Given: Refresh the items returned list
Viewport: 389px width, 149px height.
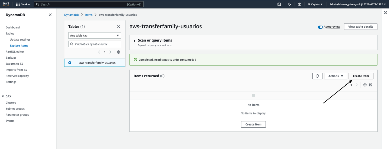Looking at the screenshot, I should pos(317,76).
